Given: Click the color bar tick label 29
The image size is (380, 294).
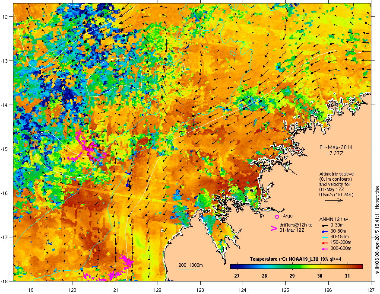Looking at the screenshot, I should (x=292, y=276).
